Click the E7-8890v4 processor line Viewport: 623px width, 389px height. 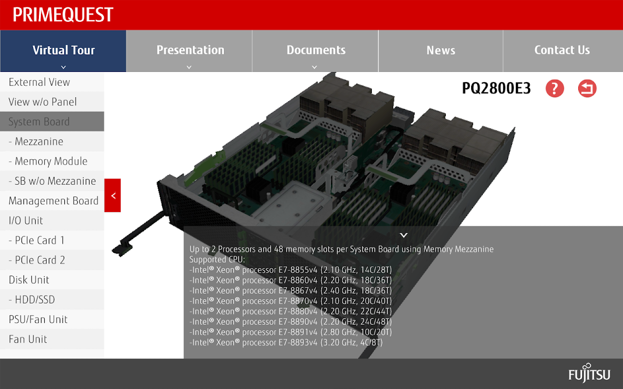pyautogui.click(x=291, y=322)
